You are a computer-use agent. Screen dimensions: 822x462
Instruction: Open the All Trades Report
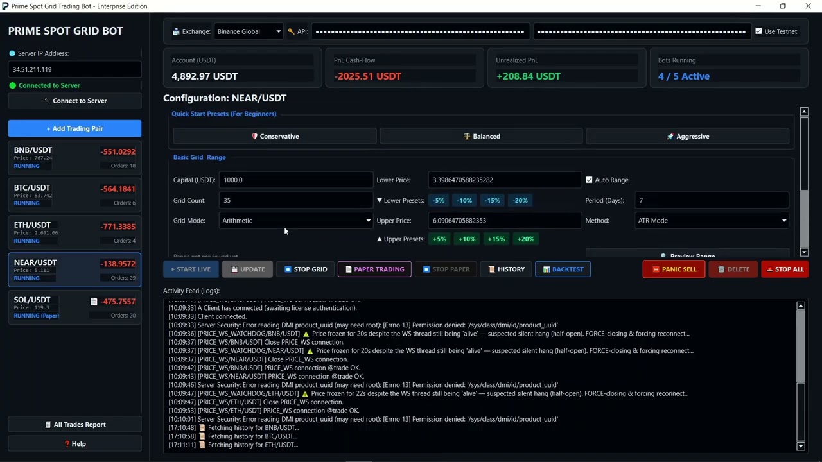pos(74,425)
